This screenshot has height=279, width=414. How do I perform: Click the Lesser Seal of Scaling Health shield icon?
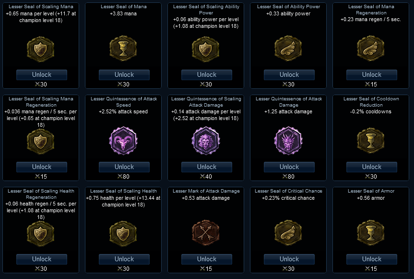click(x=124, y=234)
